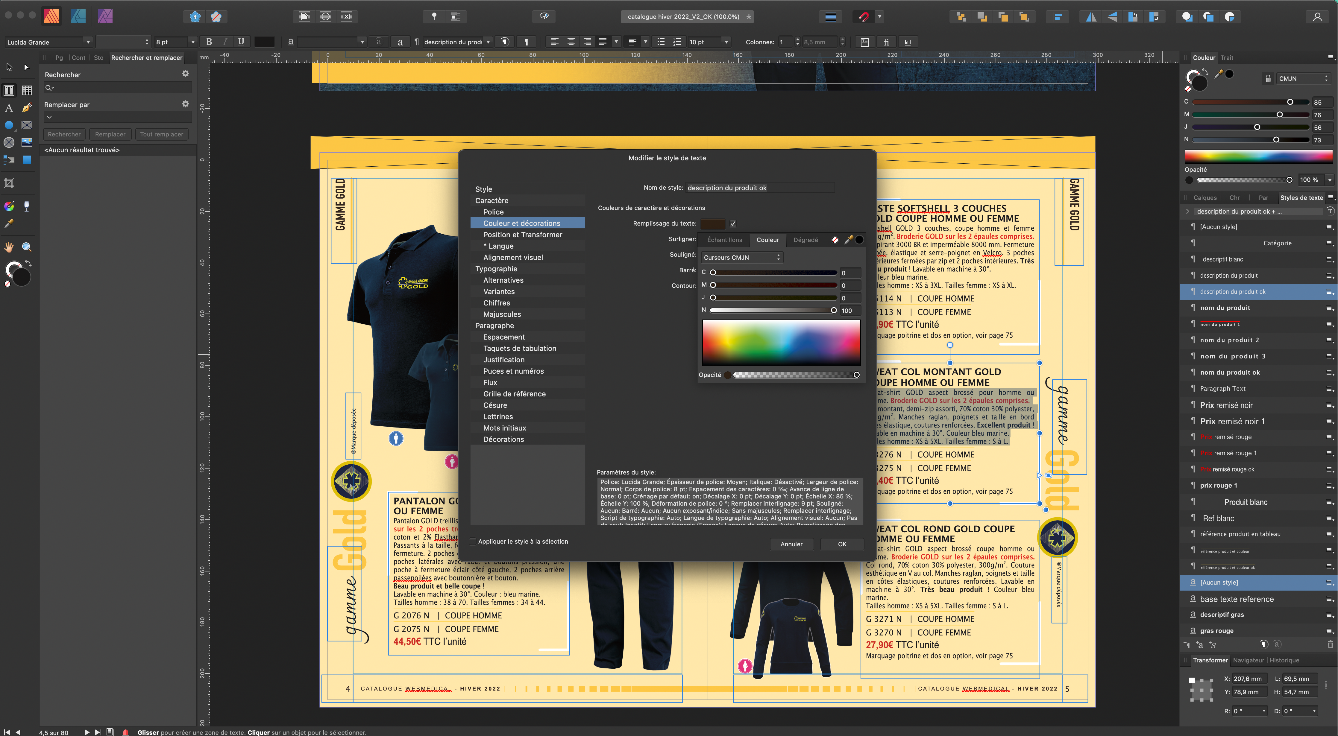Image resolution: width=1338 pixels, height=736 pixels.
Task: Click the preflight eye-check icon
Action: point(544,17)
